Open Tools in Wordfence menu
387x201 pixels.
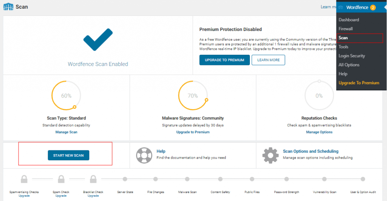343,47
